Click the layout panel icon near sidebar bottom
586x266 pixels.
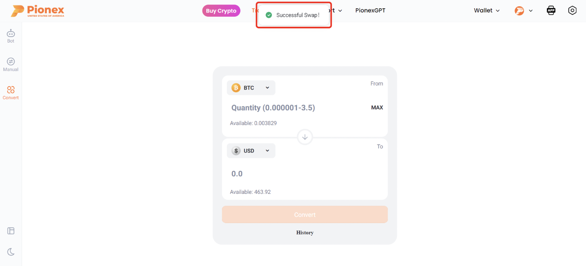coord(10,231)
